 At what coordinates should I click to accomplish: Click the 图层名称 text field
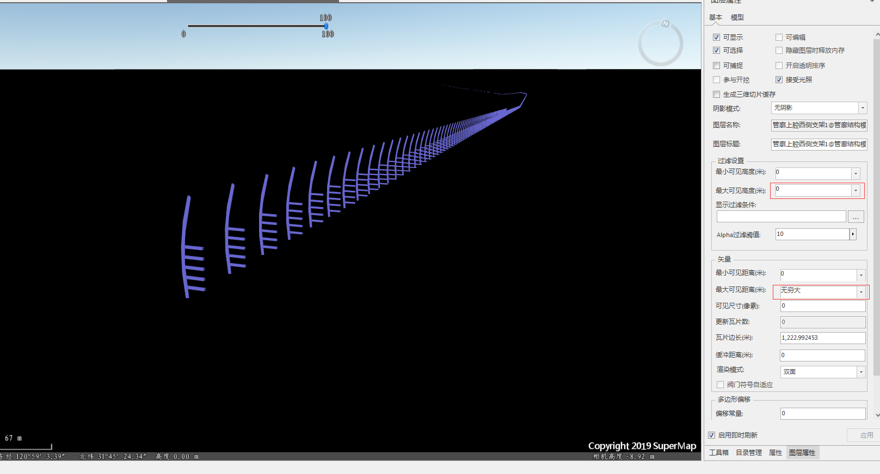819,125
